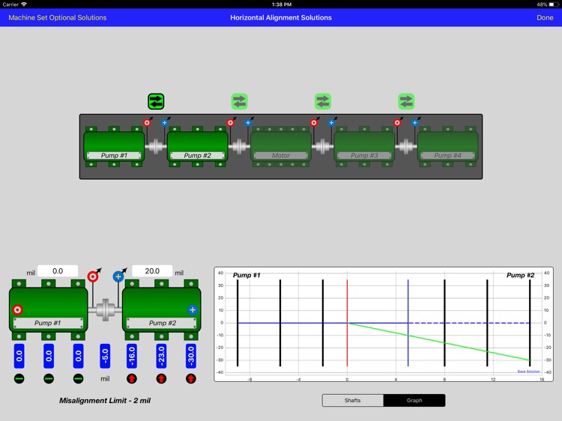The height and width of the screenshot is (421, 562).
Task: Select Pump #1 machine in overview train
Action: [114, 147]
